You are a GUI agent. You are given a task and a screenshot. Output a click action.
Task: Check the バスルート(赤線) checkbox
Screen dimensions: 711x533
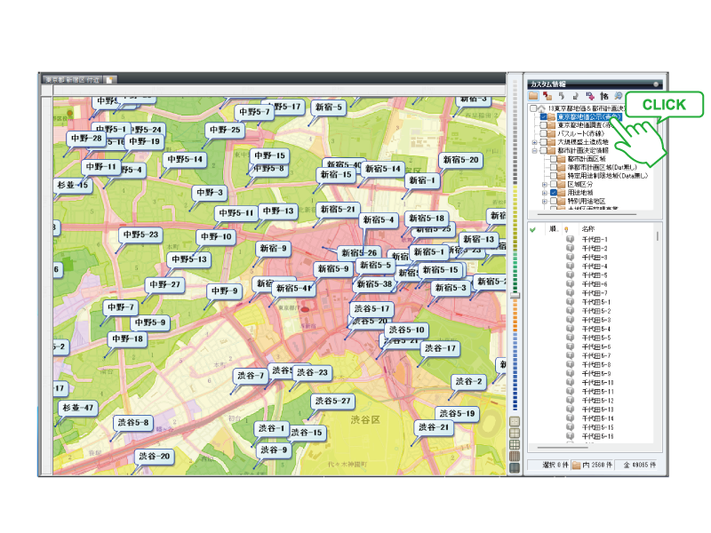[x=543, y=134]
